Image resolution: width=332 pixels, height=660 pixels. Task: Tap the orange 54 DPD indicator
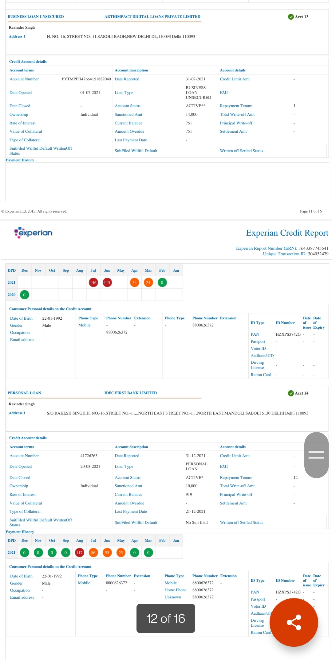(134, 282)
